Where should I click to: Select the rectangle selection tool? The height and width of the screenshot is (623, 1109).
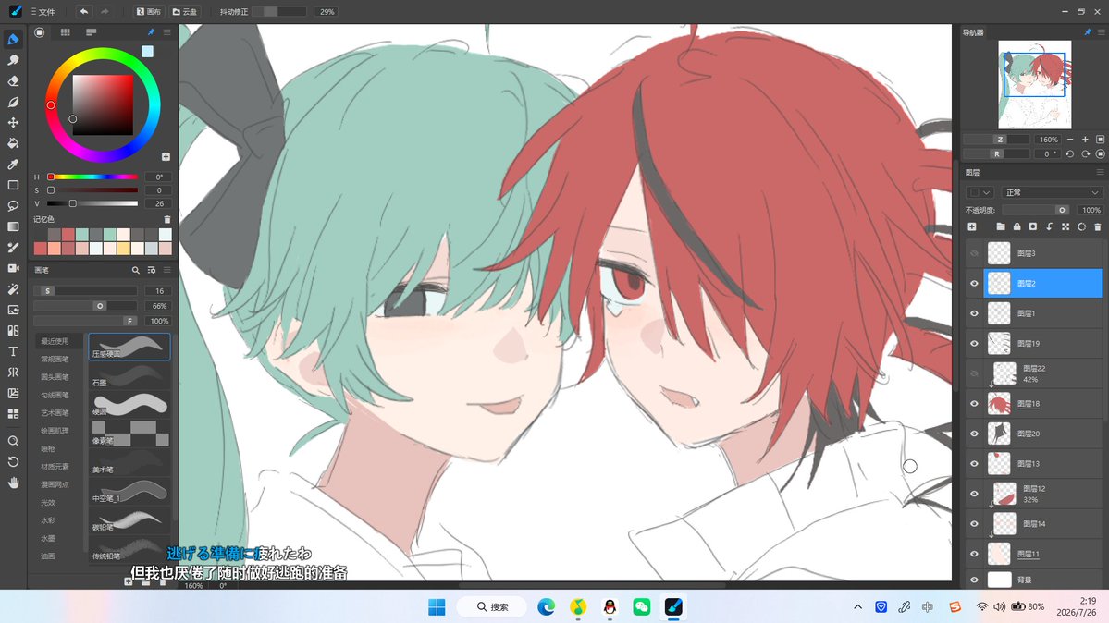point(13,185)
